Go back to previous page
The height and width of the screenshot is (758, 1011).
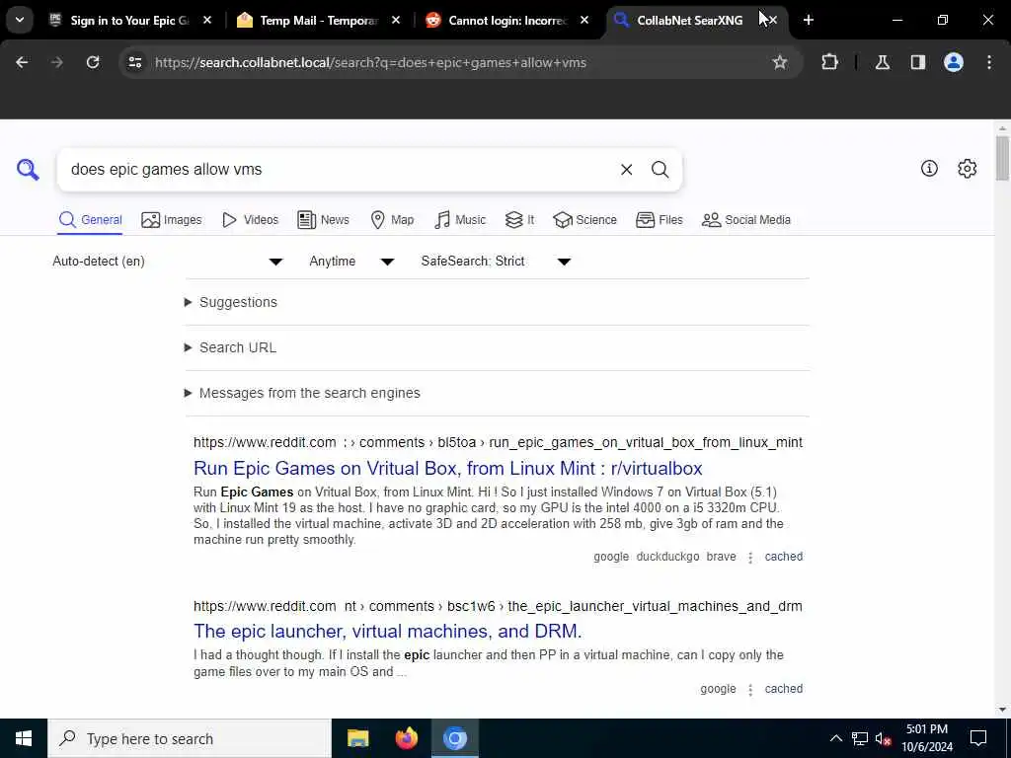coord(22,62)
